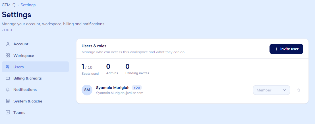Viewport: 315px width, 124px height.
Task: Click the Workspace grid icon
Action: (x=8, y=55)
